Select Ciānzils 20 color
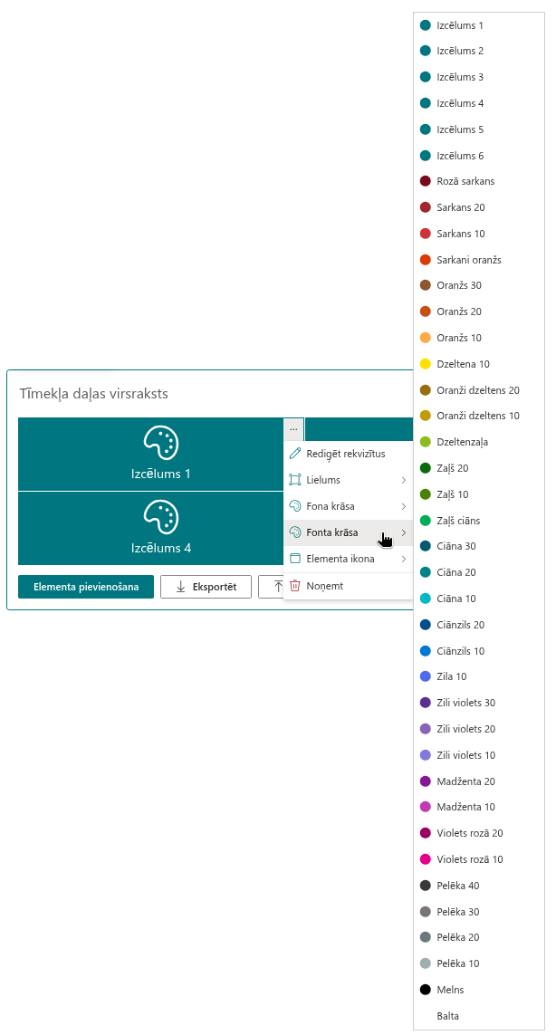Image resolution: width=556 pixels, height=1035 pixels. tap(479, 625)
